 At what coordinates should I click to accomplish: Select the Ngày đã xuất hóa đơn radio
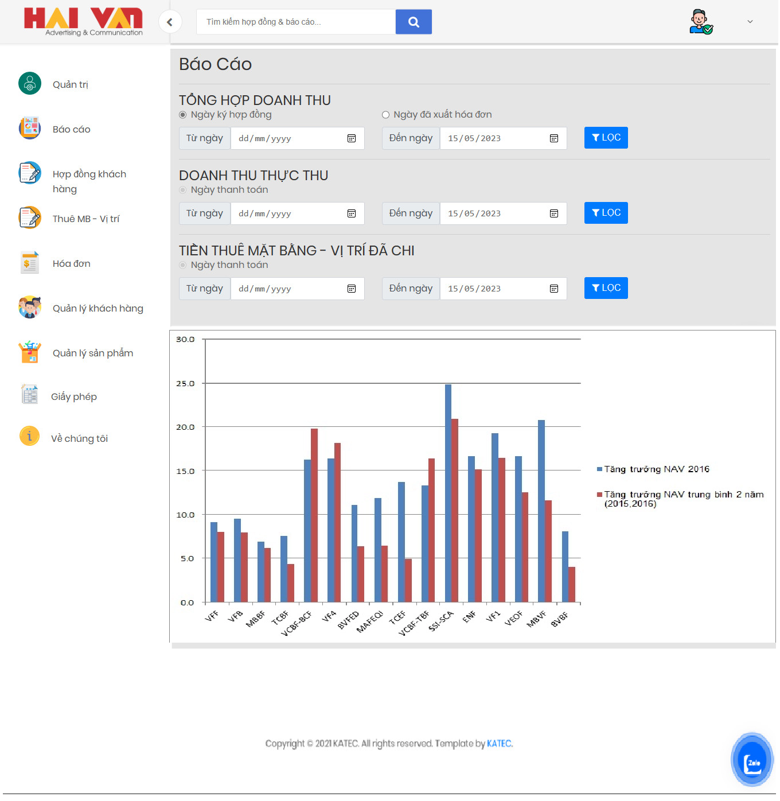pos(386,115)
